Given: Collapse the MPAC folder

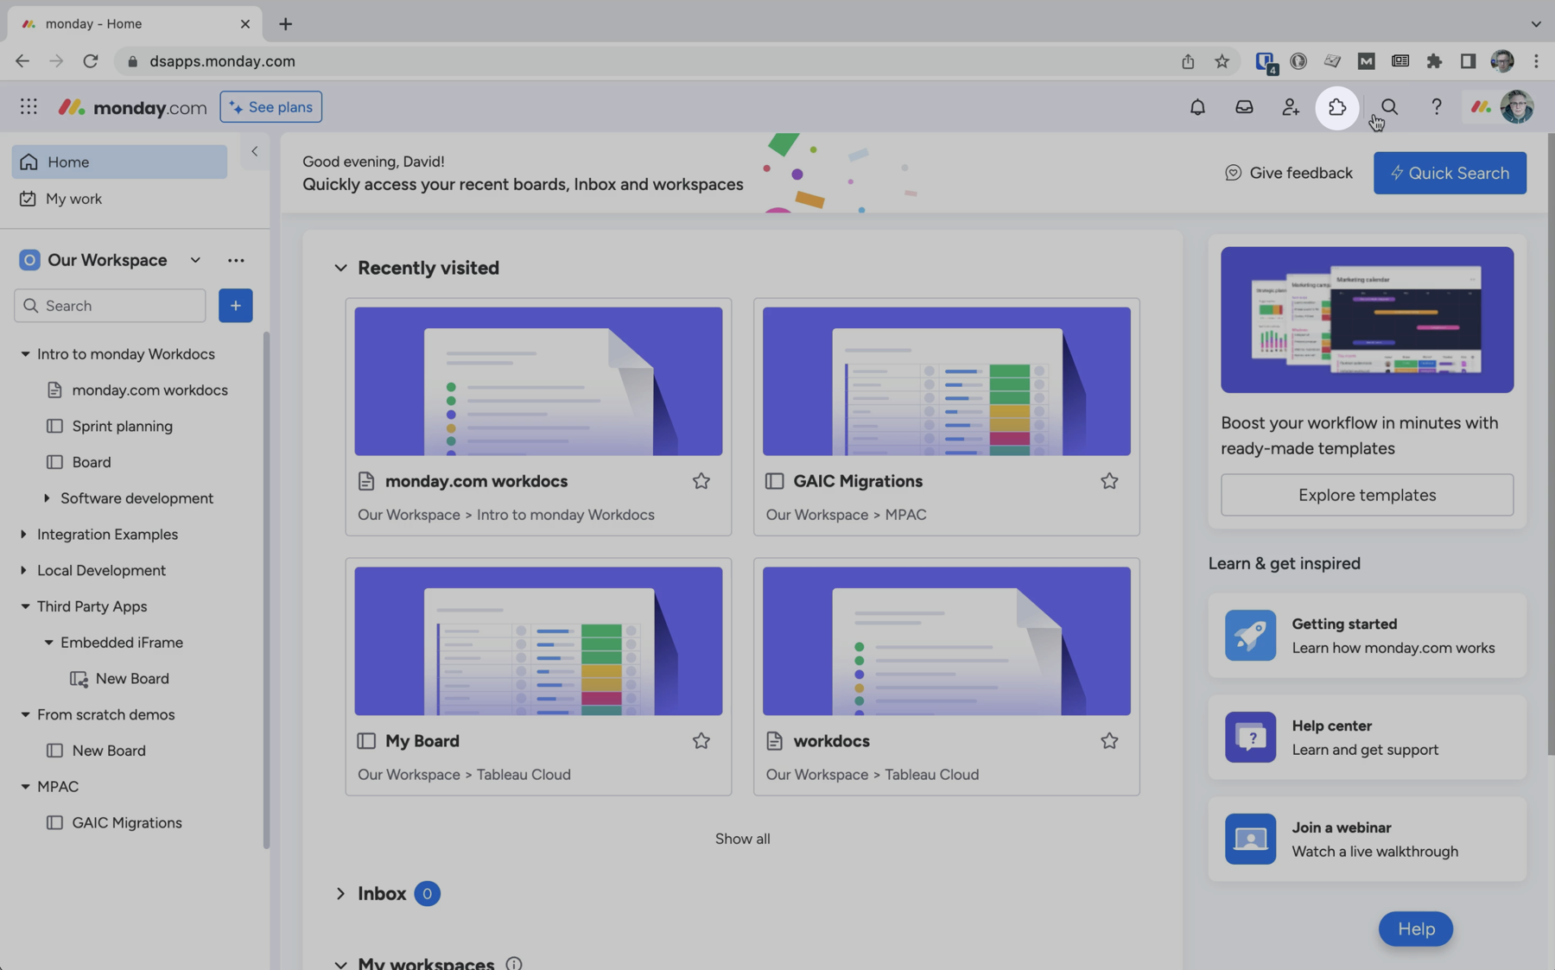Looking at the screenshot, I should coord(25,787).
